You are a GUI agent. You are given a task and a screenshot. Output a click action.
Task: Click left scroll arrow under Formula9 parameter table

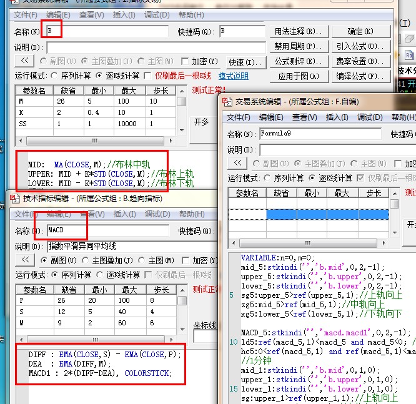point(234,243)
